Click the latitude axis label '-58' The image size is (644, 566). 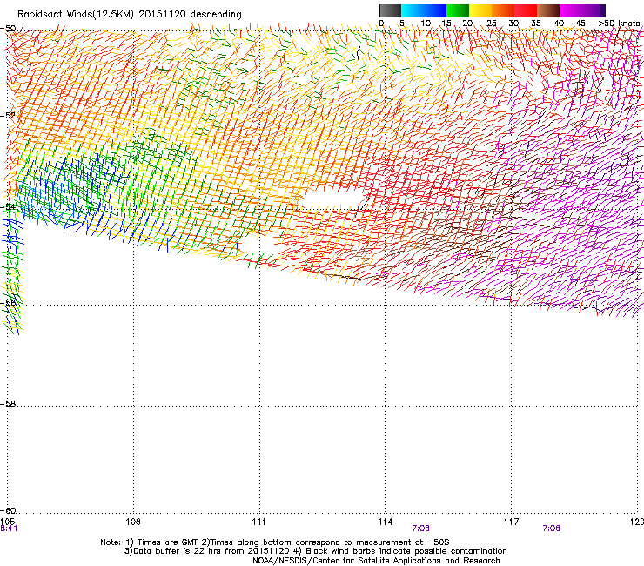pyautogui.click(x=8, y=404)
